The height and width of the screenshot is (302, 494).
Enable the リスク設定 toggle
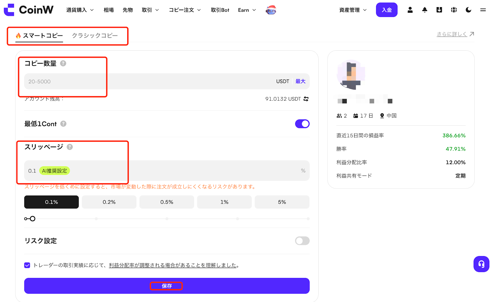(302, 241)
